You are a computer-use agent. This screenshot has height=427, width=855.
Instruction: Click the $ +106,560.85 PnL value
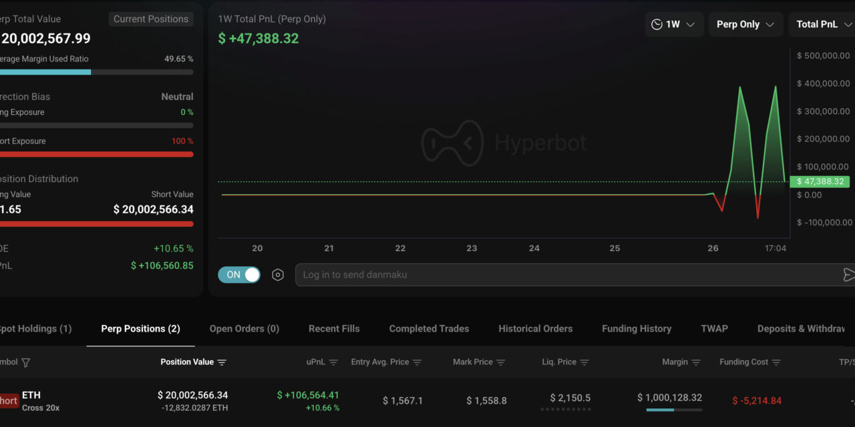[162, 266]
